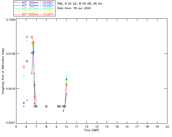Click the x-axis tick label 20
The height and width of the screenshot is (137, 172).
pos(167,127)
